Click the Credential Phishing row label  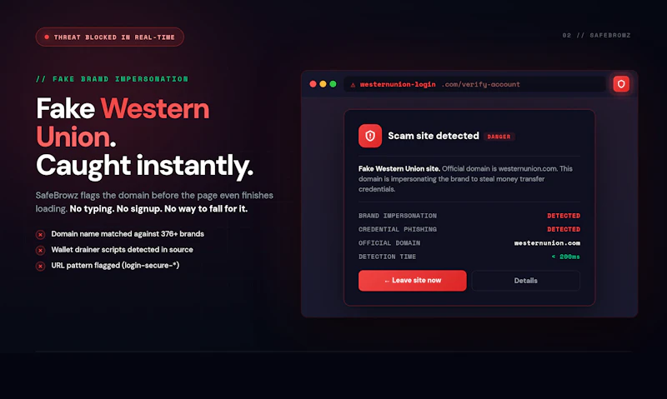click(398, 229)
